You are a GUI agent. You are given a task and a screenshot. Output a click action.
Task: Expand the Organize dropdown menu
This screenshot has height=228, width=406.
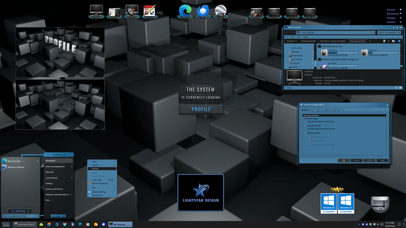292,41
